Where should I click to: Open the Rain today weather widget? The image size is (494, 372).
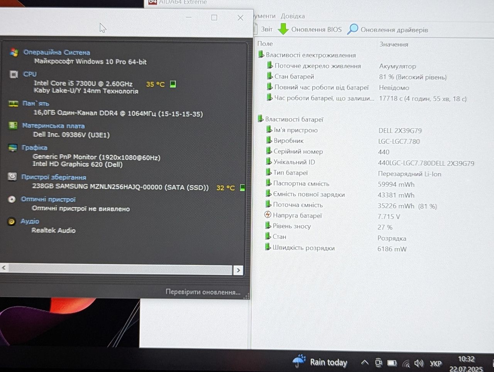point(320,362)
